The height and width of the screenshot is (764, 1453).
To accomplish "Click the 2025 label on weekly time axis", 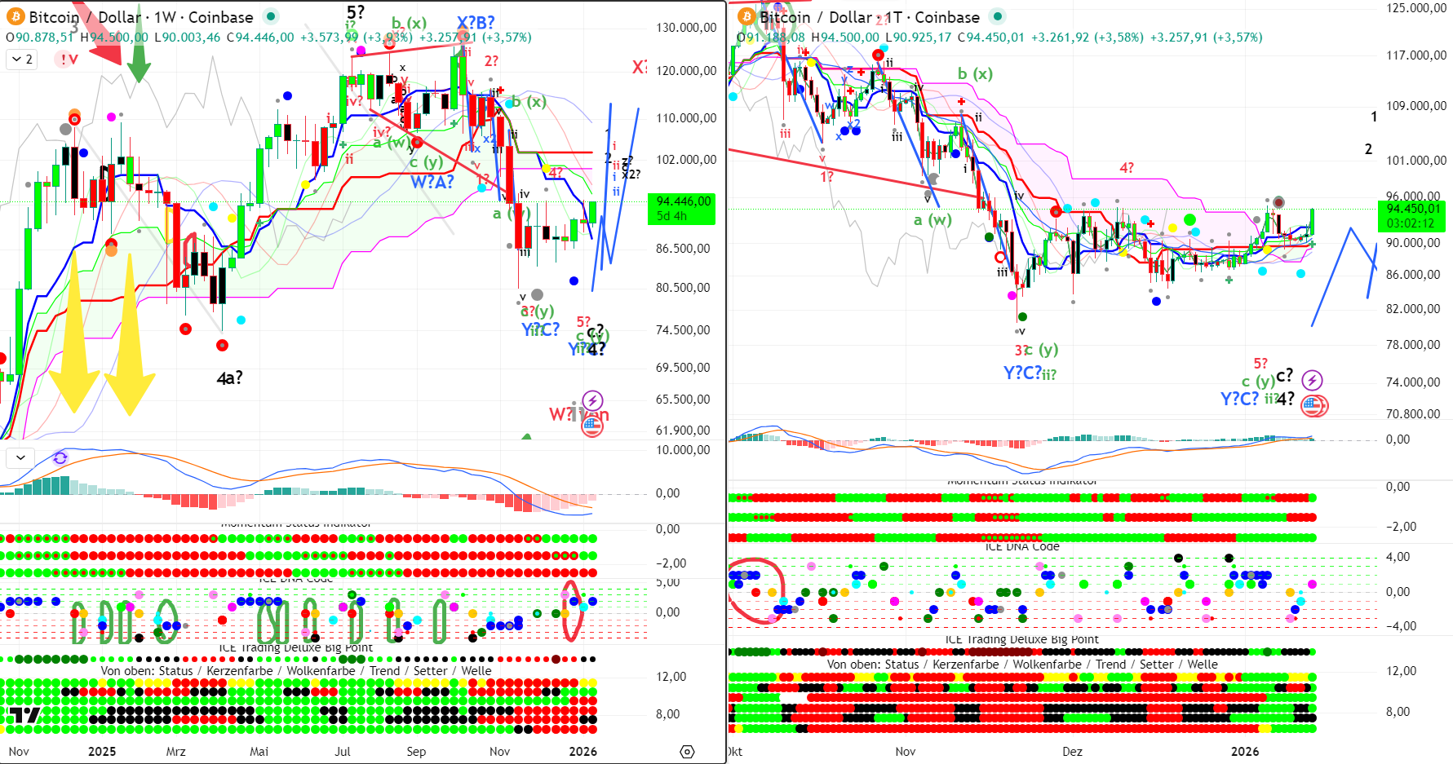I will [102, 752].
